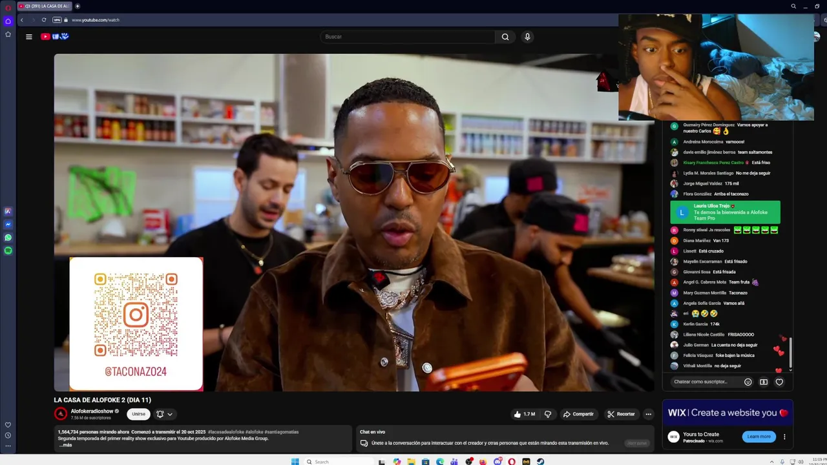This screenshot has height=465, width=827.
Task: Click Unirse to join the channel
Action: click(x=138, y=414)
